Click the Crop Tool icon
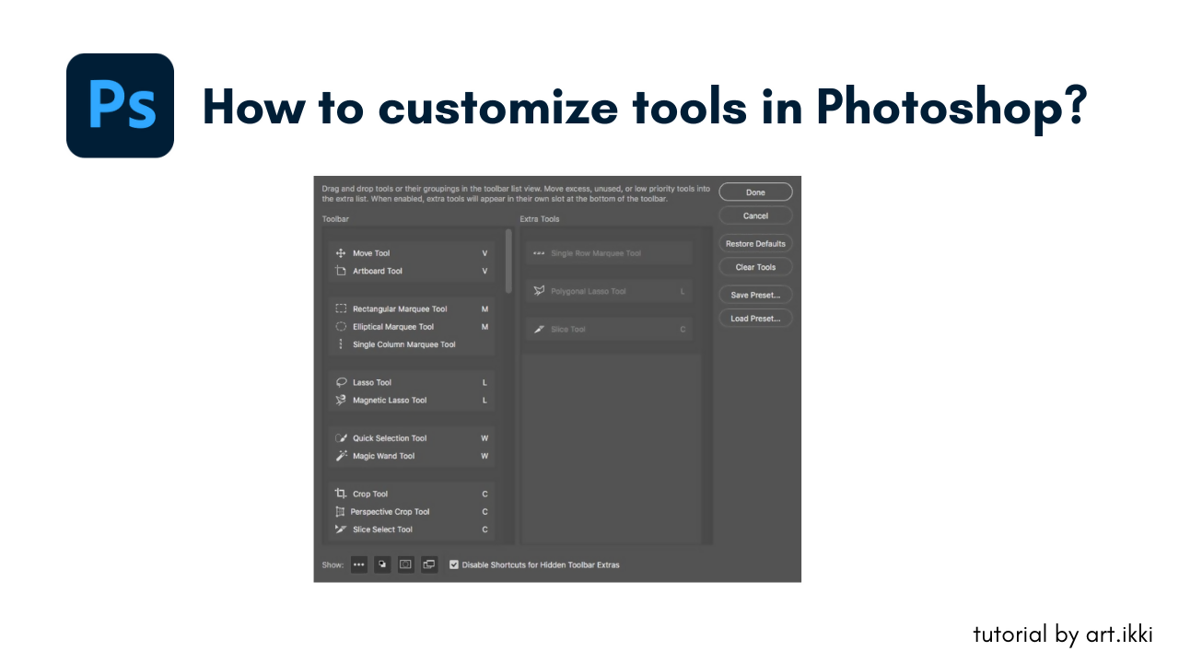 point(341,494)
